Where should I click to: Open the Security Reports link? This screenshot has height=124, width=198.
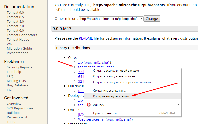(x=19, y=67)
